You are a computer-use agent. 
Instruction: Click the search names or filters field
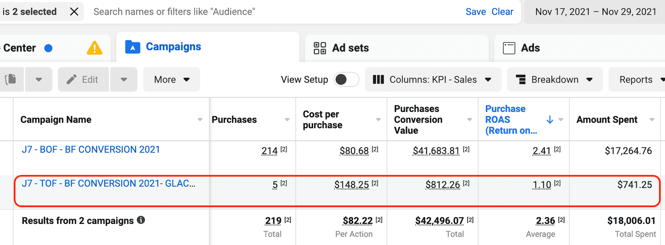[x=242, y=12]
